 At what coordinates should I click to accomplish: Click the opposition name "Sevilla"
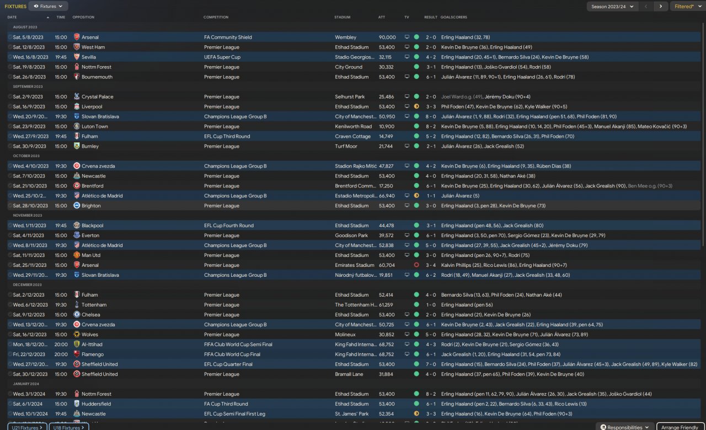click(x=89, y=57)
